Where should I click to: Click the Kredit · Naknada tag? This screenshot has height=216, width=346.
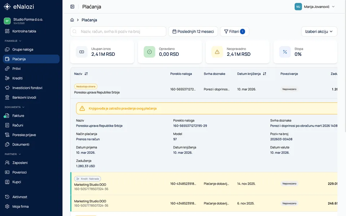[88, 179]
